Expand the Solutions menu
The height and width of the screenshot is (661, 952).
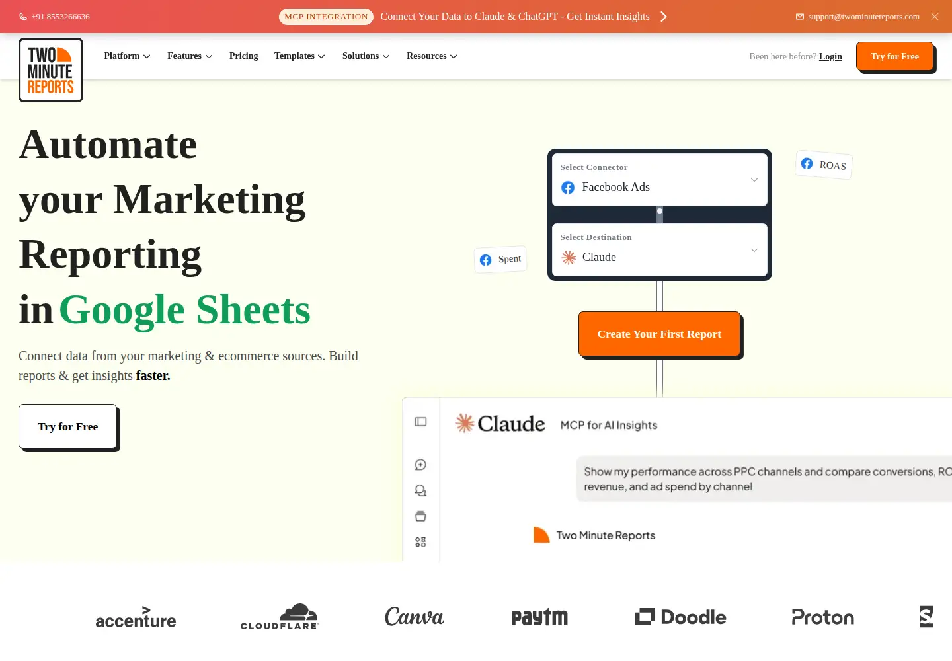(366, 56)
